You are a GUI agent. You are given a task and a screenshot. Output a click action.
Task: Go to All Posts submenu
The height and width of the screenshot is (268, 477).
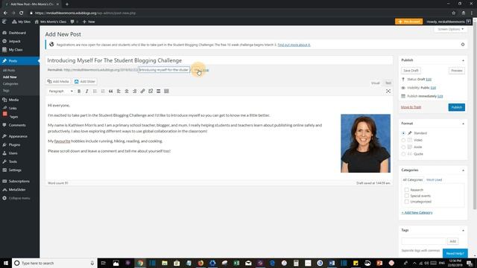tap(9, 70)
